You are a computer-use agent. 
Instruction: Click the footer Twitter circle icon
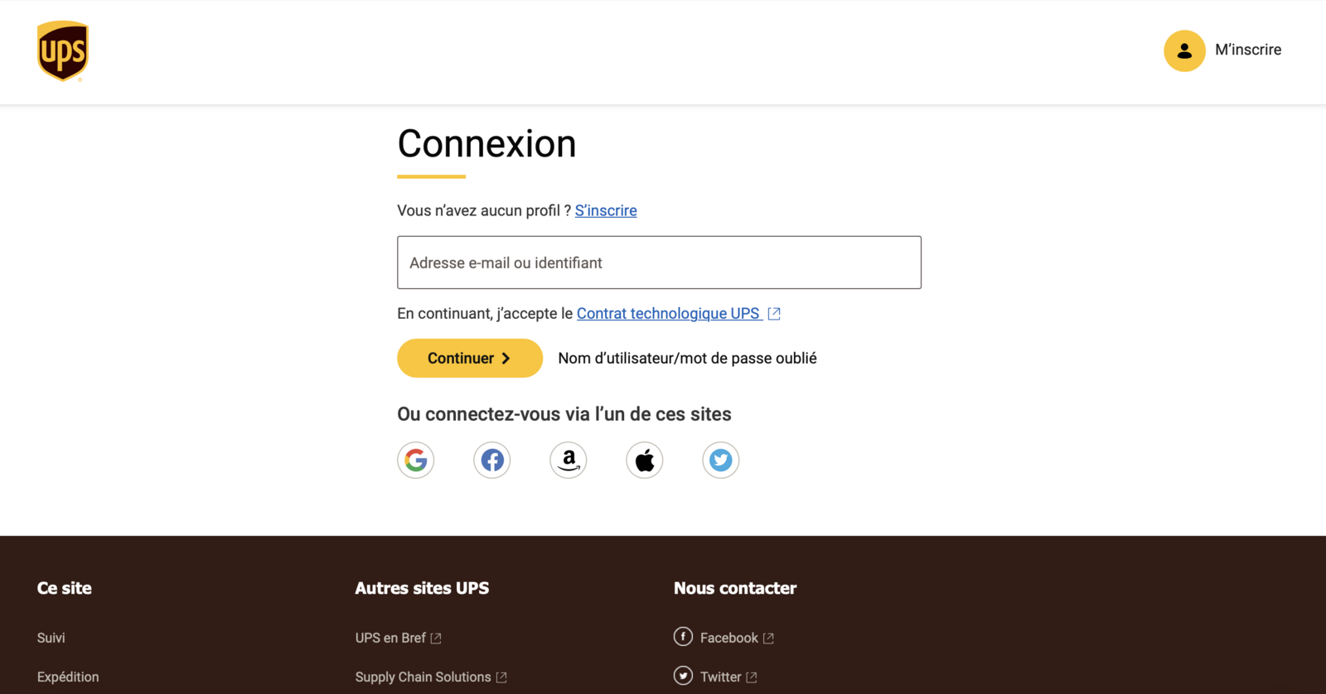tap(683, 676)
